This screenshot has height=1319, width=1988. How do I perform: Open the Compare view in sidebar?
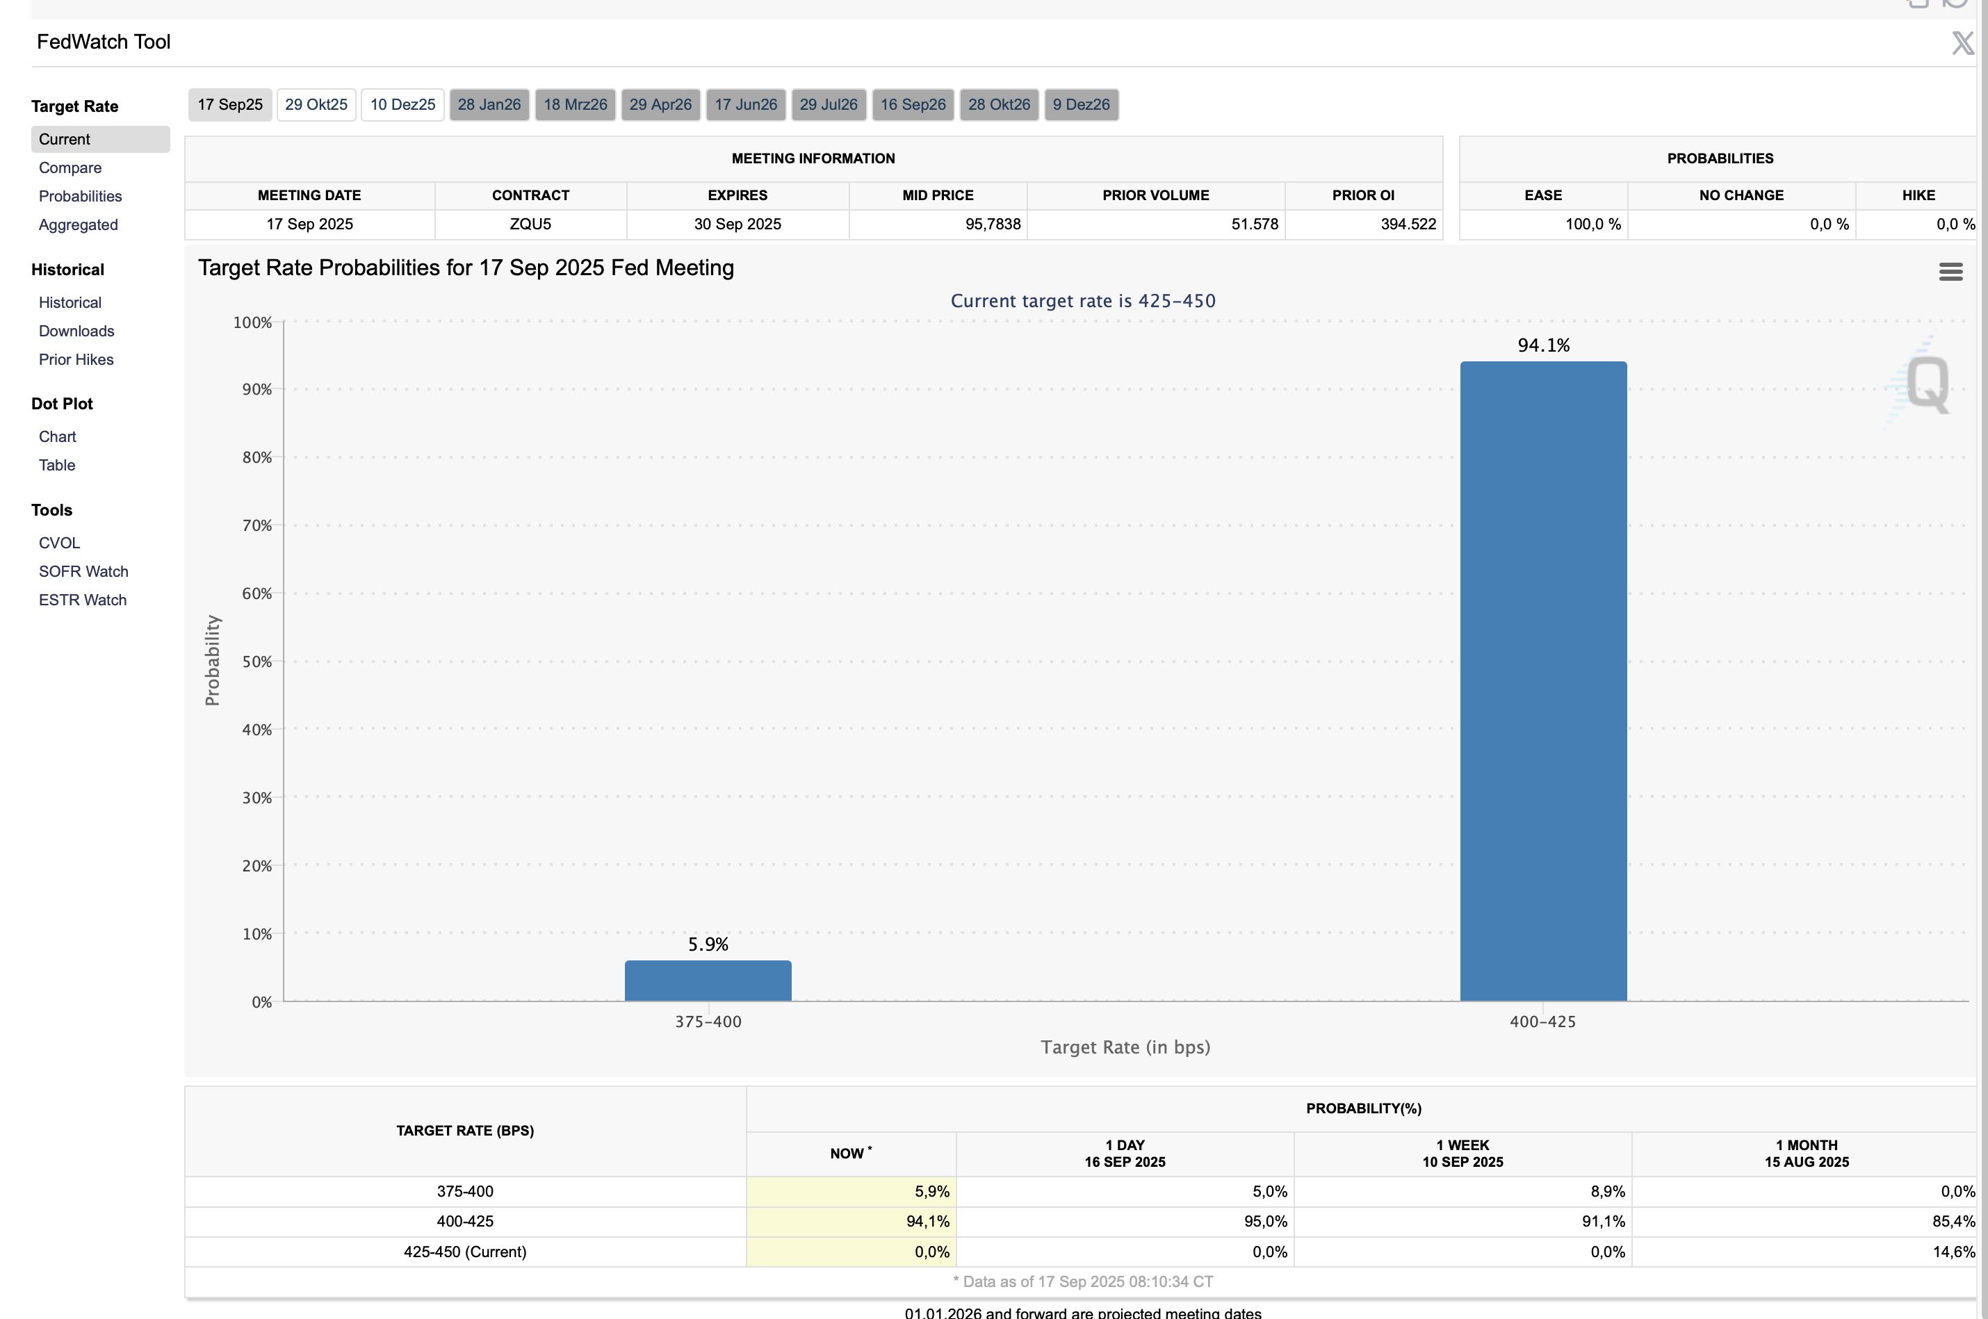(70, 167)
